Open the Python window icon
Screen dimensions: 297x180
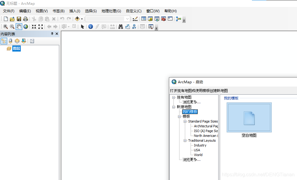click(x=170, y=19)
